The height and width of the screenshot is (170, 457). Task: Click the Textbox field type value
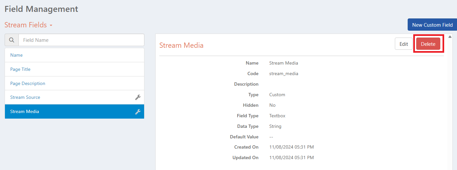(277, 116)
